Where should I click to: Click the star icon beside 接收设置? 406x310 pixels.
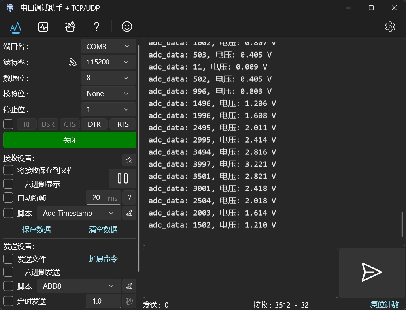pyautogui.click(x=129, y=160)
